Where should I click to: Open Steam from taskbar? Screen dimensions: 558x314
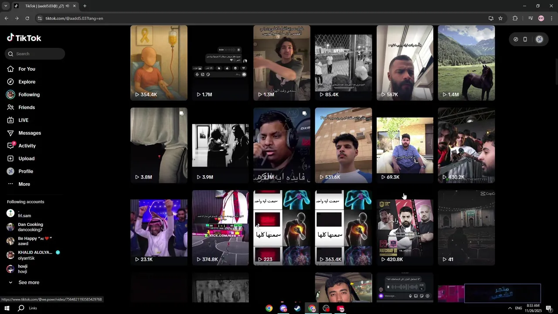coord(297,308)
